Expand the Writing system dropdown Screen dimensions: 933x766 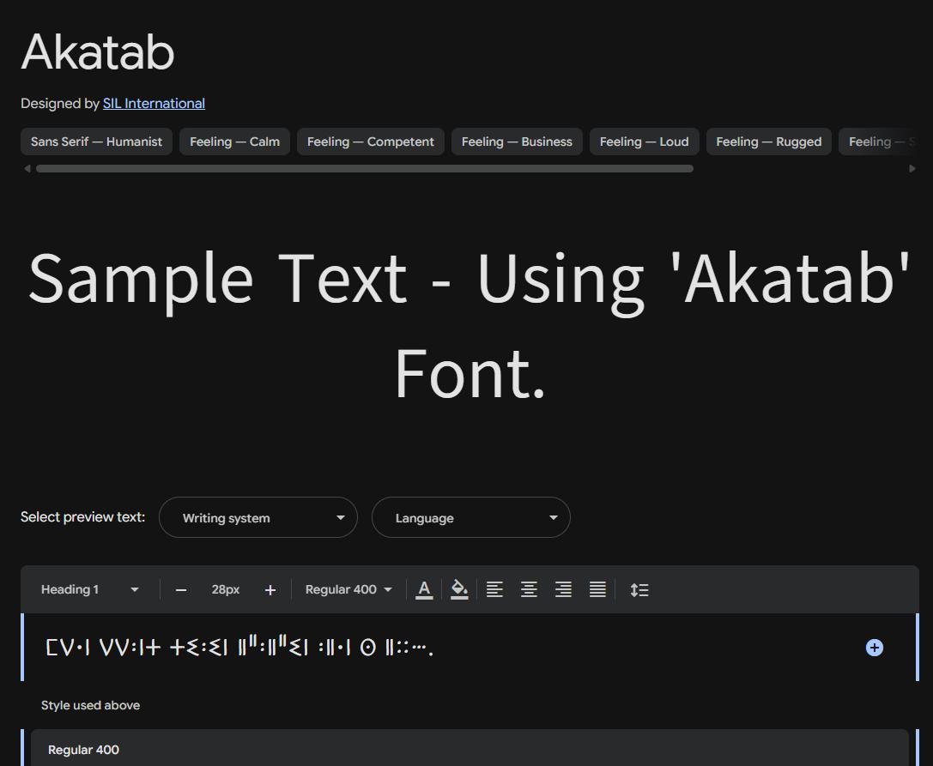tap(258, 517)
